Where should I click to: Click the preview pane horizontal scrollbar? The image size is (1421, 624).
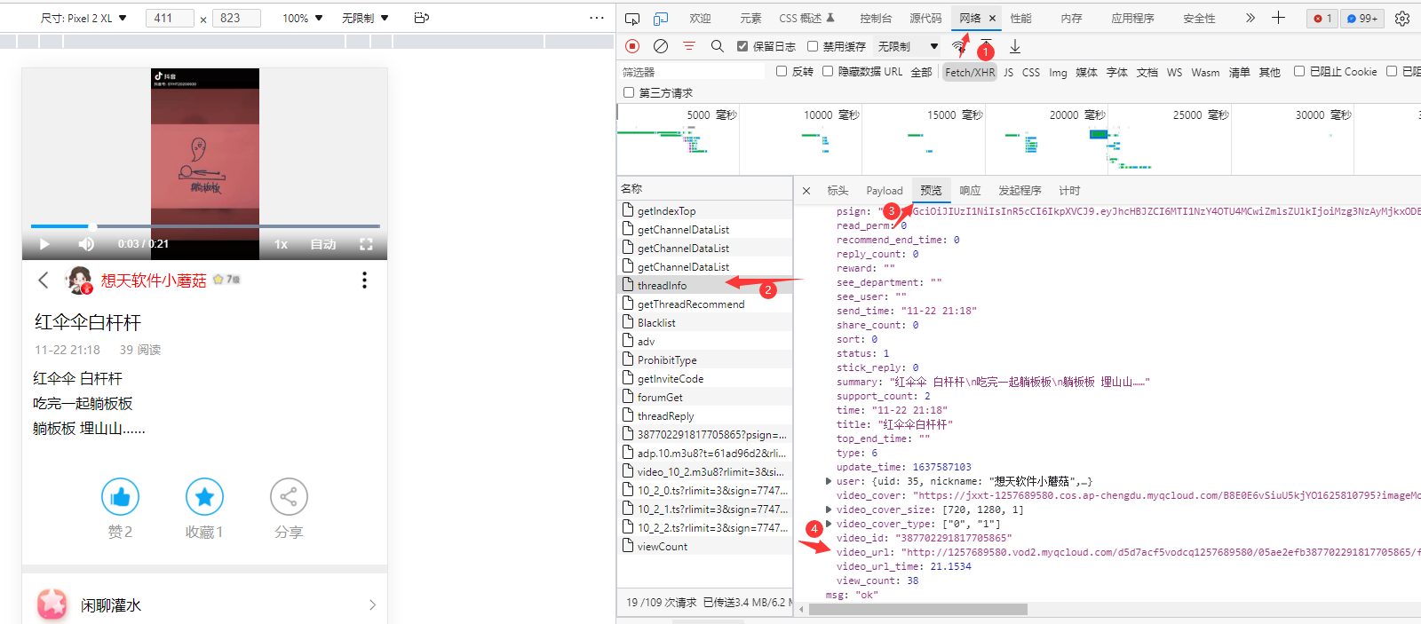pos(919,610)
